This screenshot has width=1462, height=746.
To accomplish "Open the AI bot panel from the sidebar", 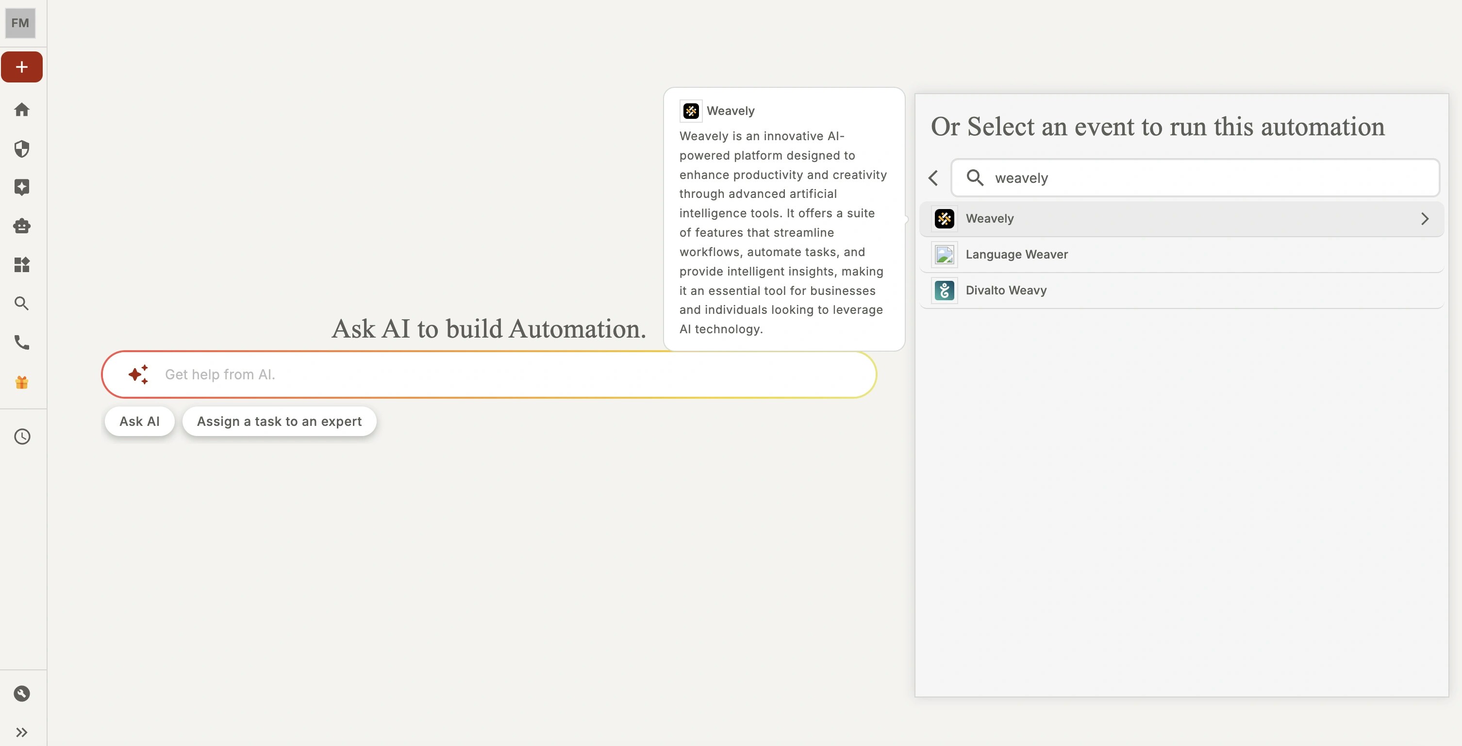I will click(x=21, y=226).
